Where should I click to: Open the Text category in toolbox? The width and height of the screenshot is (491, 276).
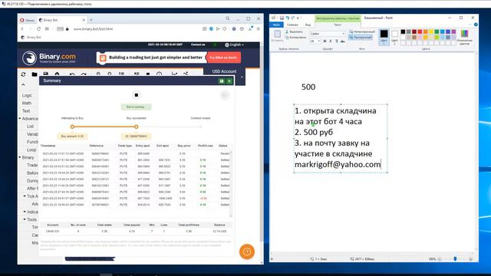pos(26,110)
